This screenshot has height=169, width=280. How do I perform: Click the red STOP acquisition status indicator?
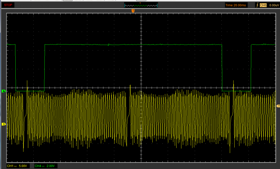[x=8, y=5]
